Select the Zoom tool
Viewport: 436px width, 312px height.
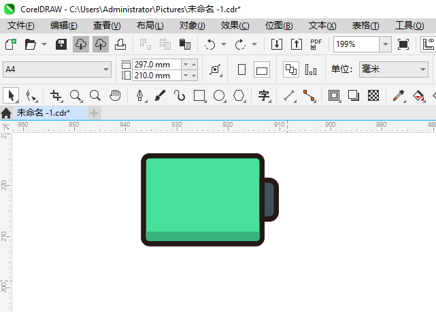[x=76, y=95]
